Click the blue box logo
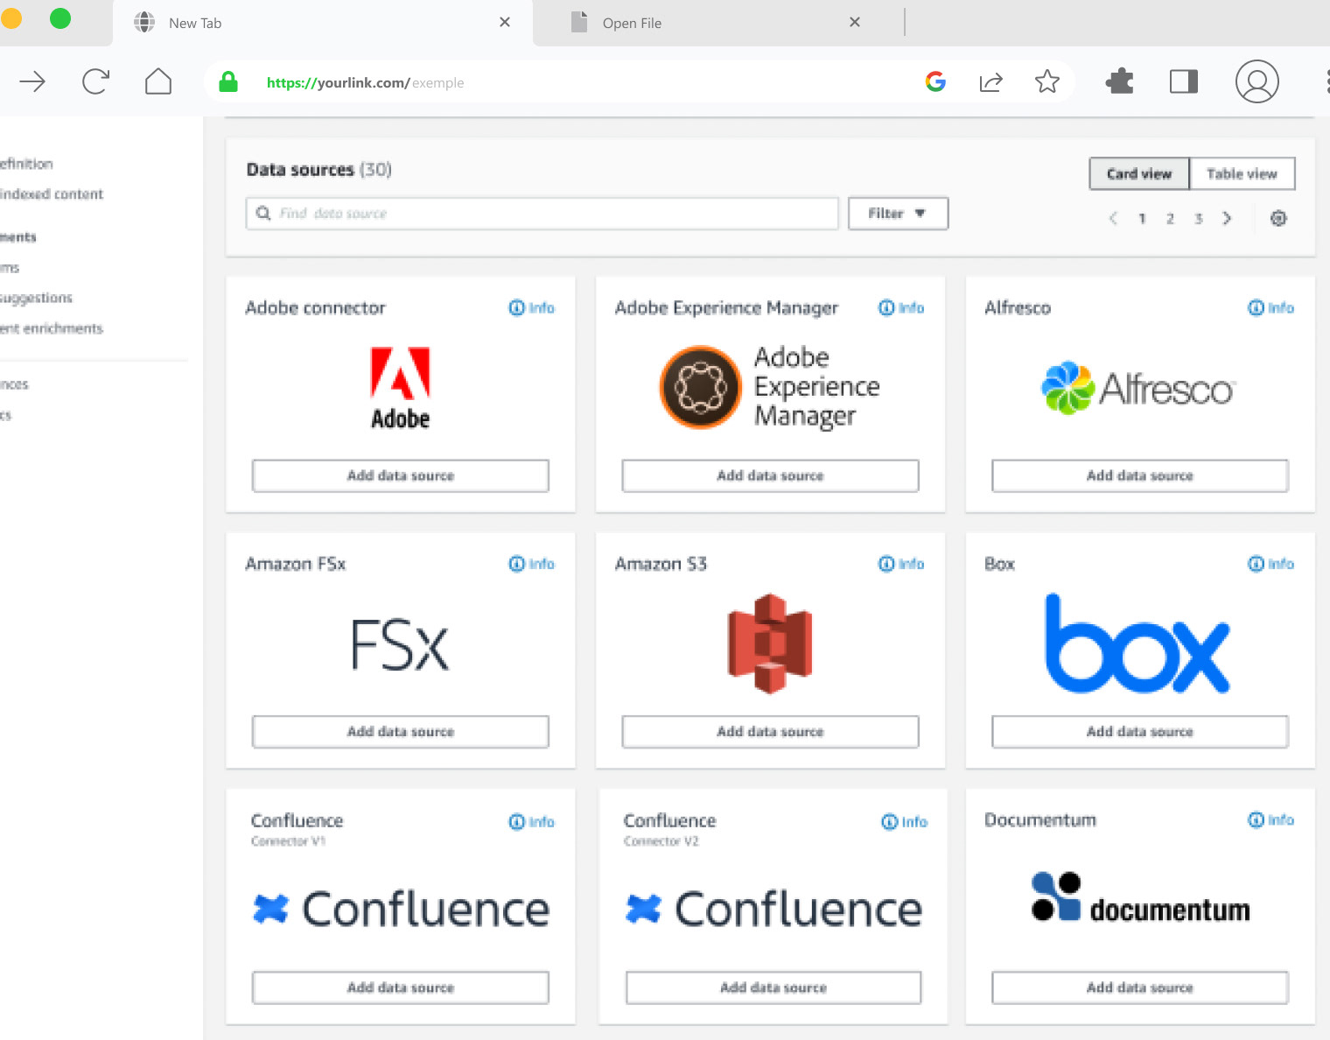 tap(1137, 643)
